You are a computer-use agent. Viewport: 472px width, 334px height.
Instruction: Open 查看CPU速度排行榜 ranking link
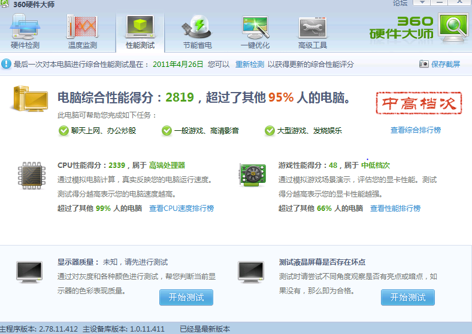[181, 209]
